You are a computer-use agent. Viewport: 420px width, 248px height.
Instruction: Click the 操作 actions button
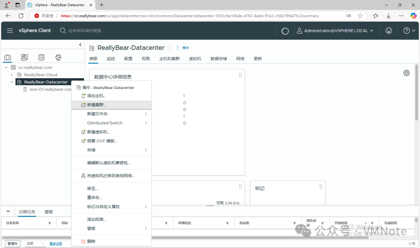[x=183, y=48]
